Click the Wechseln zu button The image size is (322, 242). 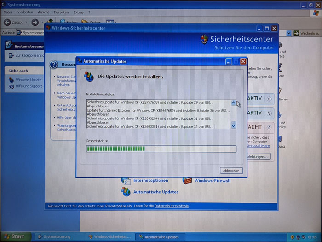(307, 33)
